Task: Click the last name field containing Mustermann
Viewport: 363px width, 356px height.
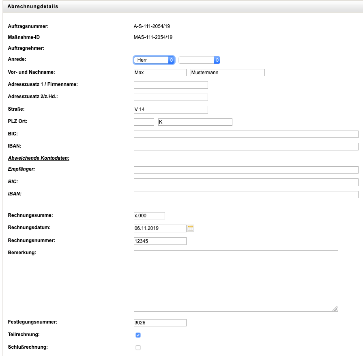Action: (227, 73)
